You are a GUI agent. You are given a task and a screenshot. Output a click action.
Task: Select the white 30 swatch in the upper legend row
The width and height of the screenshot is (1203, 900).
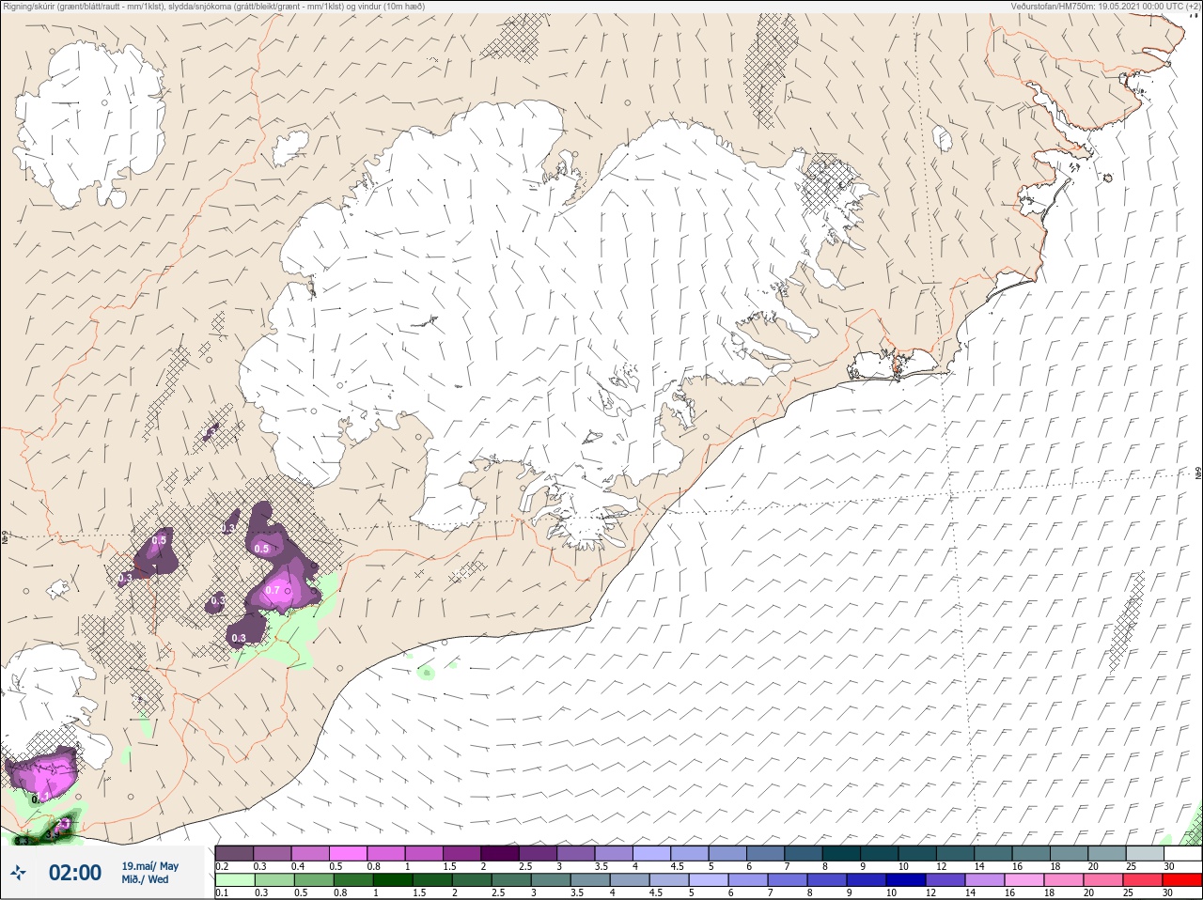click(x=1183, y=853)
